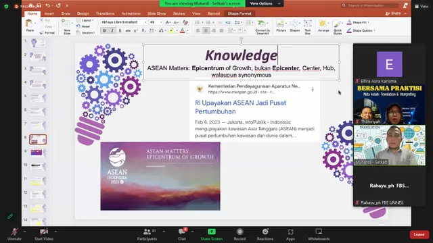Viewport: 433px width, 243px height.
Task: Select slide 9 thumbnail
Action: click(38, 153)
